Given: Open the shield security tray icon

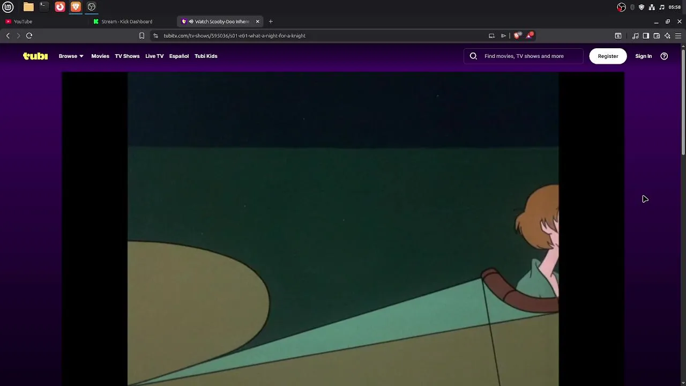Looking at the screenshot, I should (x=642, y=7).
